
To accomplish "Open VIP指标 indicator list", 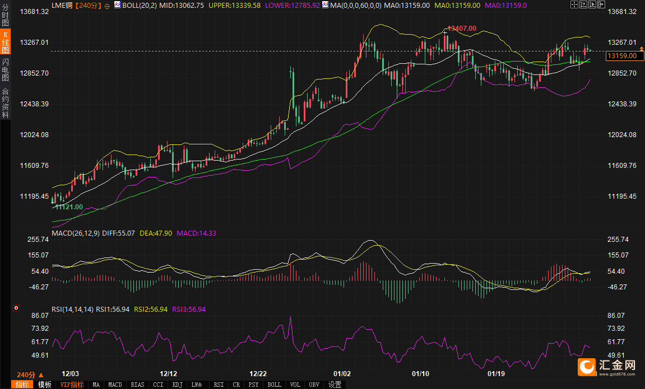I will coord(72,385).
